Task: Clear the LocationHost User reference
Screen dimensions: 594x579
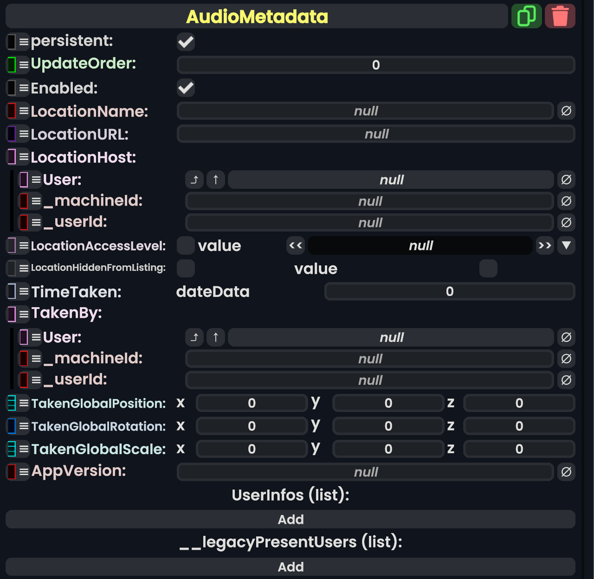Action: [x=566, y=180]
